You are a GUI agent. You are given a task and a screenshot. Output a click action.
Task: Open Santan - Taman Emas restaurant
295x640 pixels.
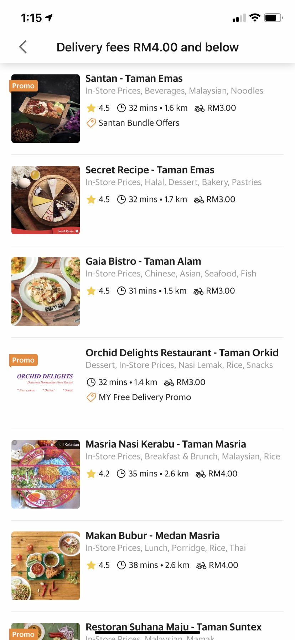click(x=134, y=79)
